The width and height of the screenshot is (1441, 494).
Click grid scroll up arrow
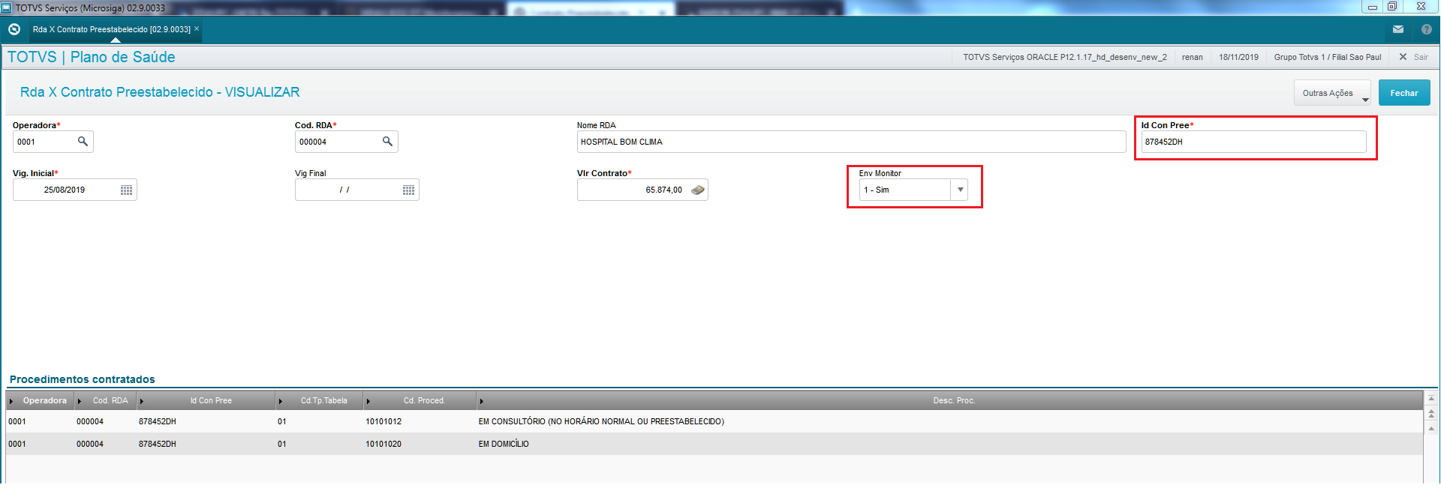(x=1431, y=429)
